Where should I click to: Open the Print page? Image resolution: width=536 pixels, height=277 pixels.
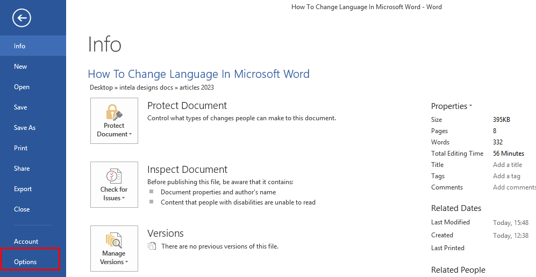tap(33, 148)
